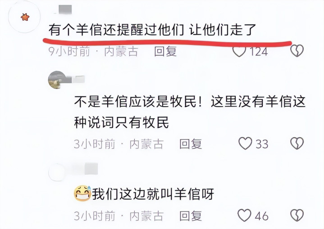Open the second commenter's blurred username
The width and height of the screenshot is (324, 229).
pos(76,80)
